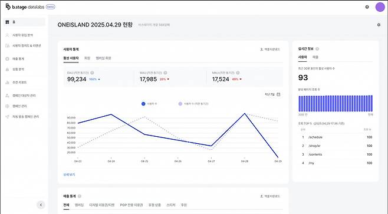Select the 'all' tab in sales statistics
The image size is (388, 214).
pos(66,205)
